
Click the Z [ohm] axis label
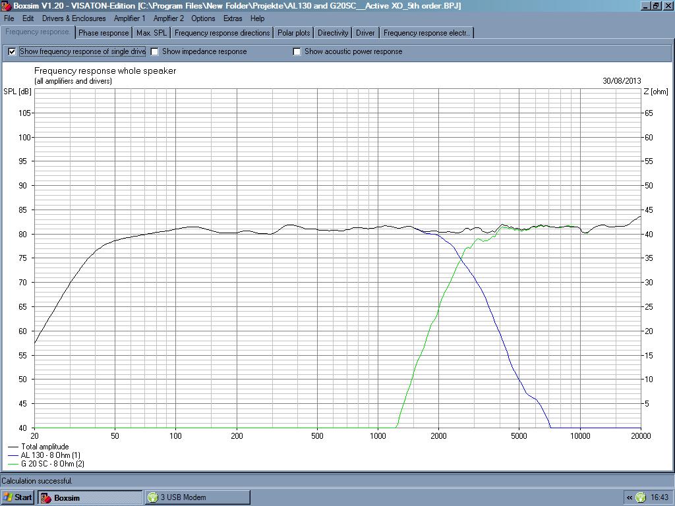point(656,92)
